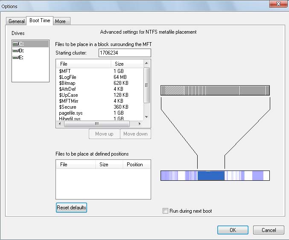The height and width of the screenshot is (240, 289).
Task: Select the $Secure file row
Action: point(99,107)
